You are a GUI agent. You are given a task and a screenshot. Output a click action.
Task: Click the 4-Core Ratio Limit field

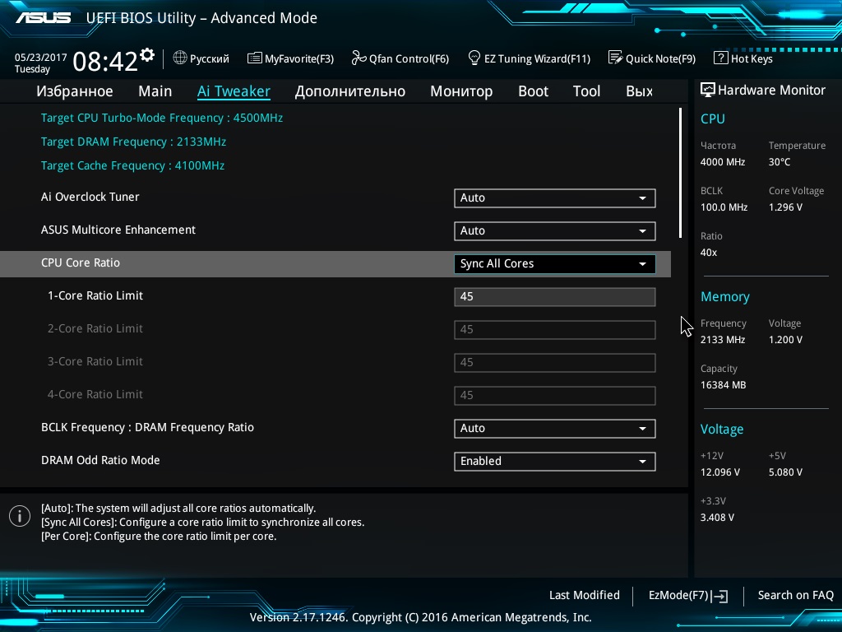(555, 396)
